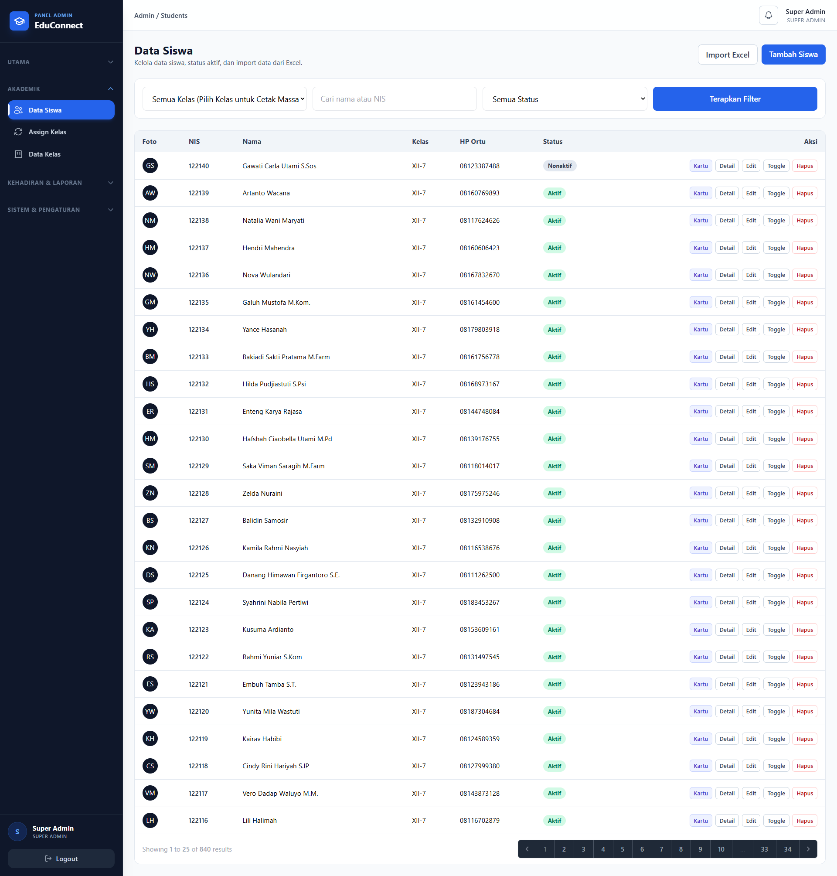Click the LH avatar for Lili Halimah
The image size is (837, 876).
(150, 820)
